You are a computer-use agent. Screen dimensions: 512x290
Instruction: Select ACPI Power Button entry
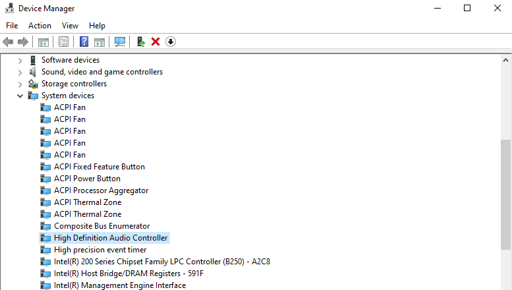tap(87, 179)
